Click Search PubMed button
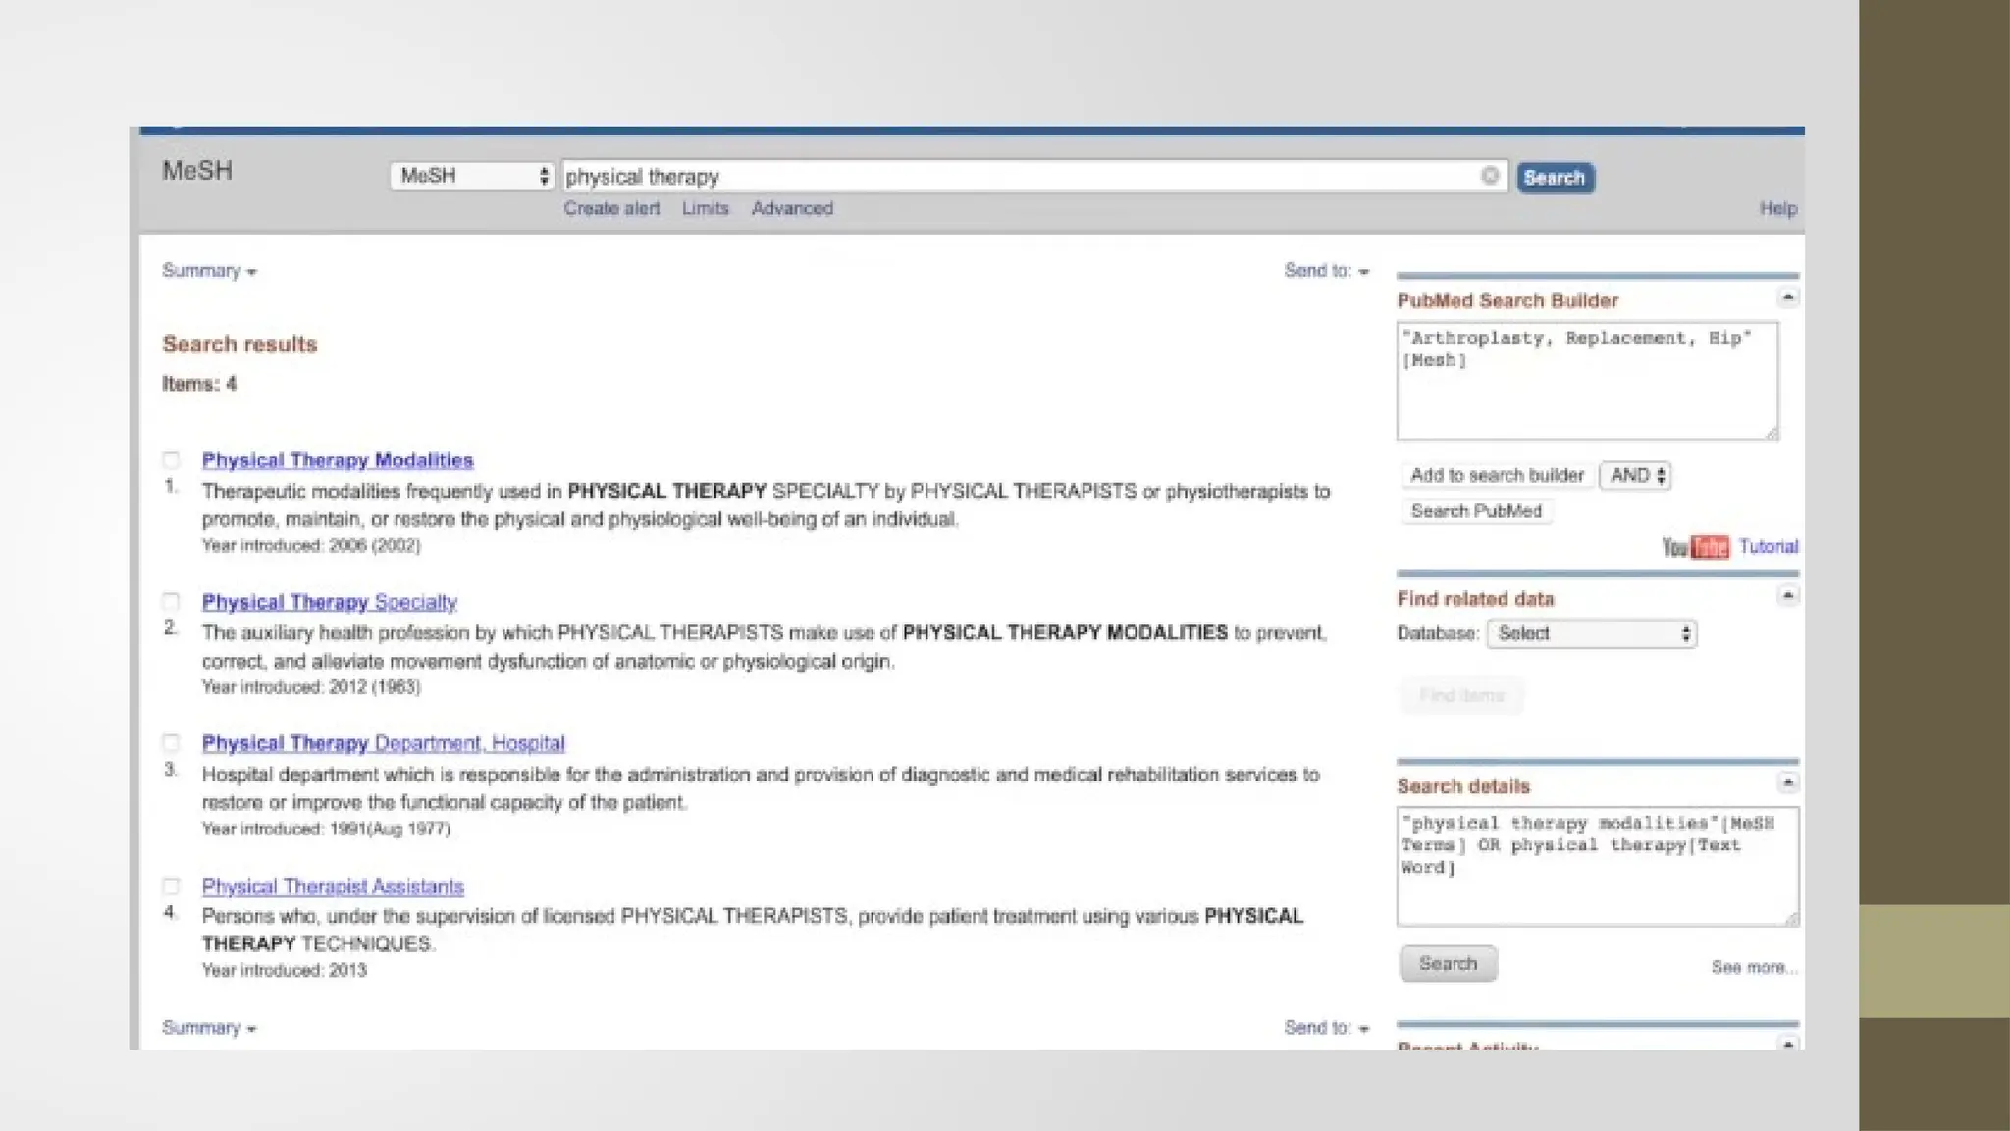The width and height of the screenshot is (2010, 1131). [1475, 512]
